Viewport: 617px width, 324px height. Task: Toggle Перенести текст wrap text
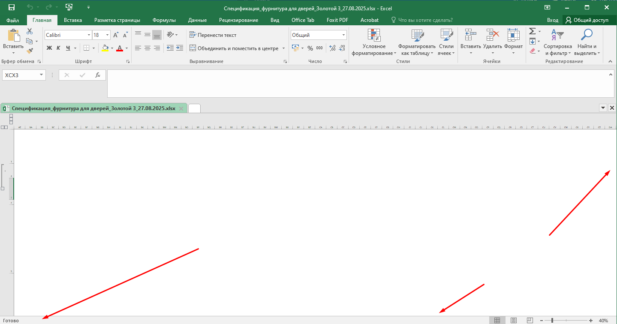(213, 35)
